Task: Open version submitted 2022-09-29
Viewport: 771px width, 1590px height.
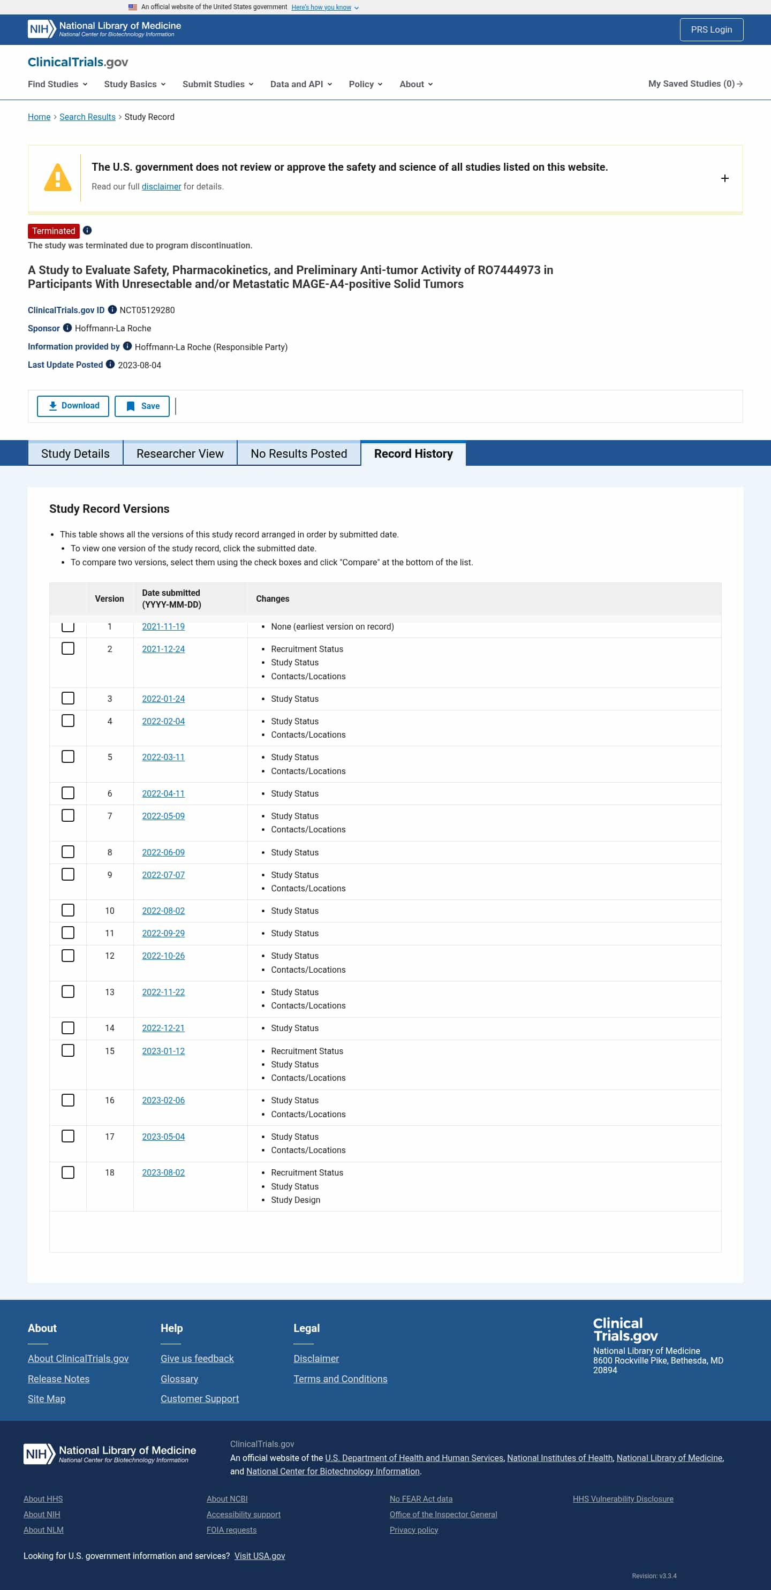Action: tap(163, 933)
